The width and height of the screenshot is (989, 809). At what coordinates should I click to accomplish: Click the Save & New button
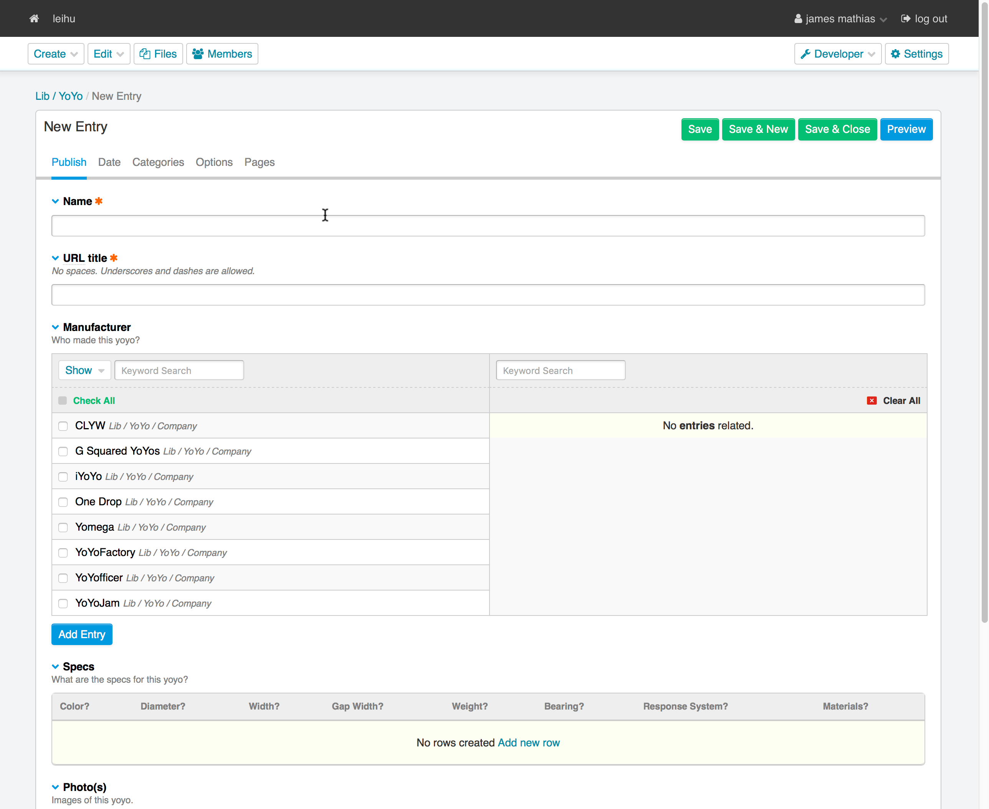point(758,129)
